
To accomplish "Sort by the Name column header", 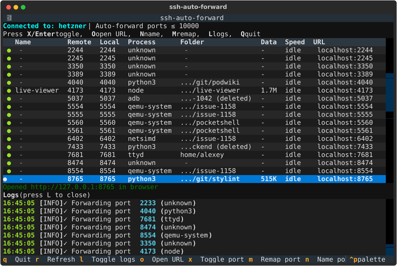I will 23,42.
